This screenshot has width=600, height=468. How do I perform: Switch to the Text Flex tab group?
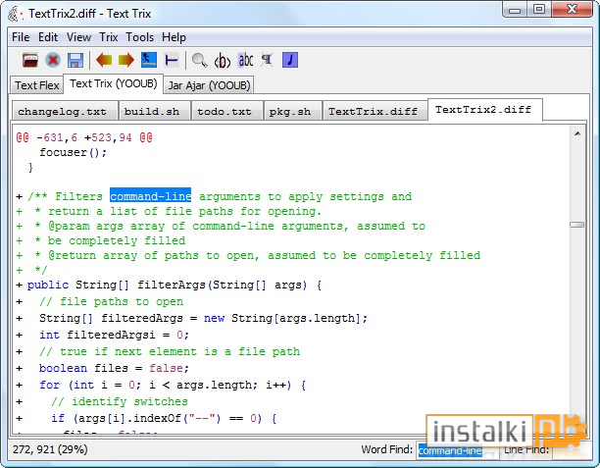(x=36, y=85)
